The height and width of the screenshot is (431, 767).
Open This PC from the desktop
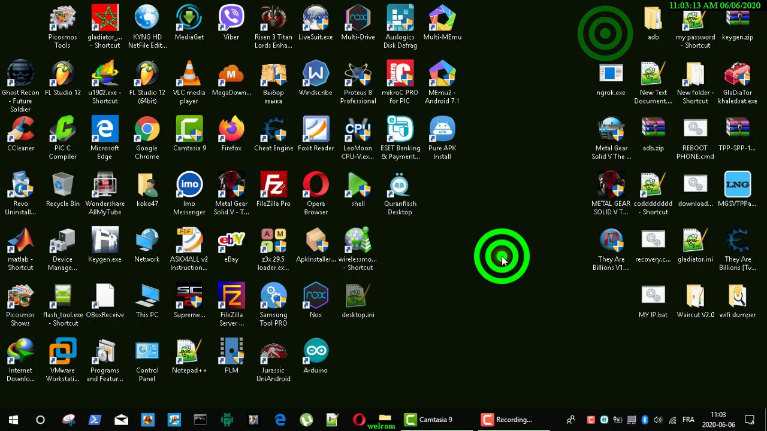(147, 301)
